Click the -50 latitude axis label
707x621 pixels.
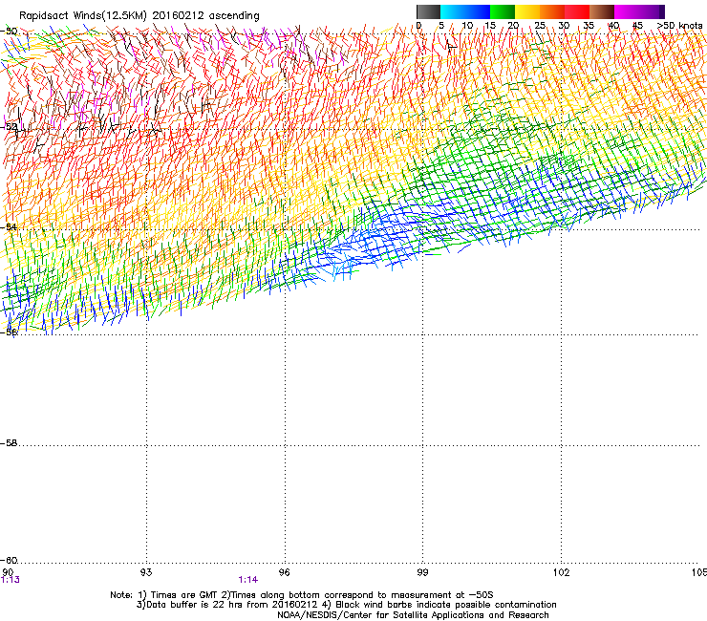[9, 32]
